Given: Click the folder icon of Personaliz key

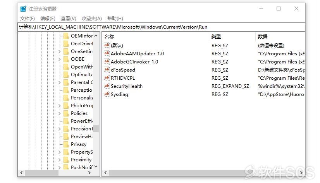Looking at the screenshot, I should [x=66, y=98].
